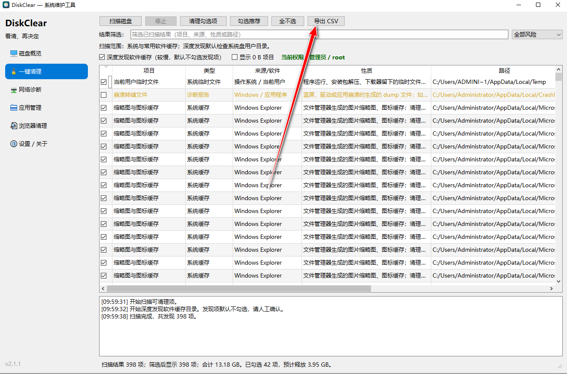Check the 崩溃转储文件 row checkbox
Image resolution: width=567 pixels, height=374 pixels.
click(104, 95)
